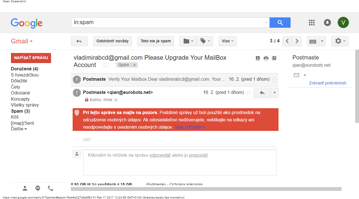Click the download all attachments icon
Image resolution: width=359 pixels, height=199 pixels.
[258, 58]
